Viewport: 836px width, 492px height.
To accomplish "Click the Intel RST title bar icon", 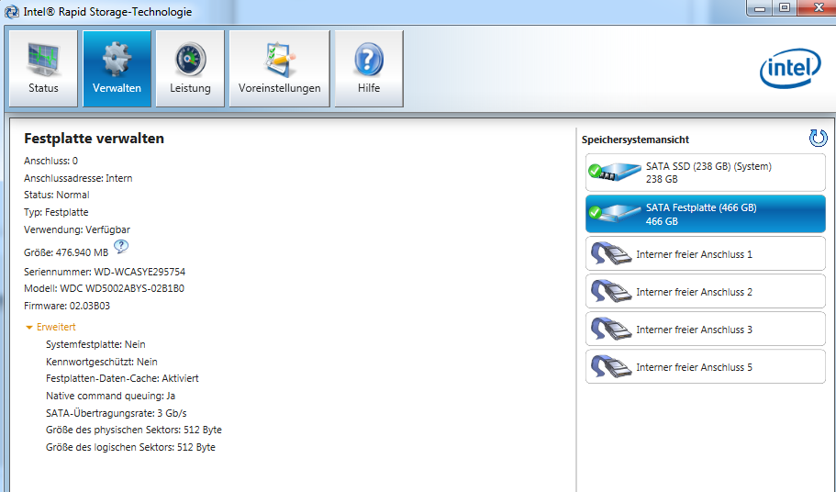I will point(11,11).
